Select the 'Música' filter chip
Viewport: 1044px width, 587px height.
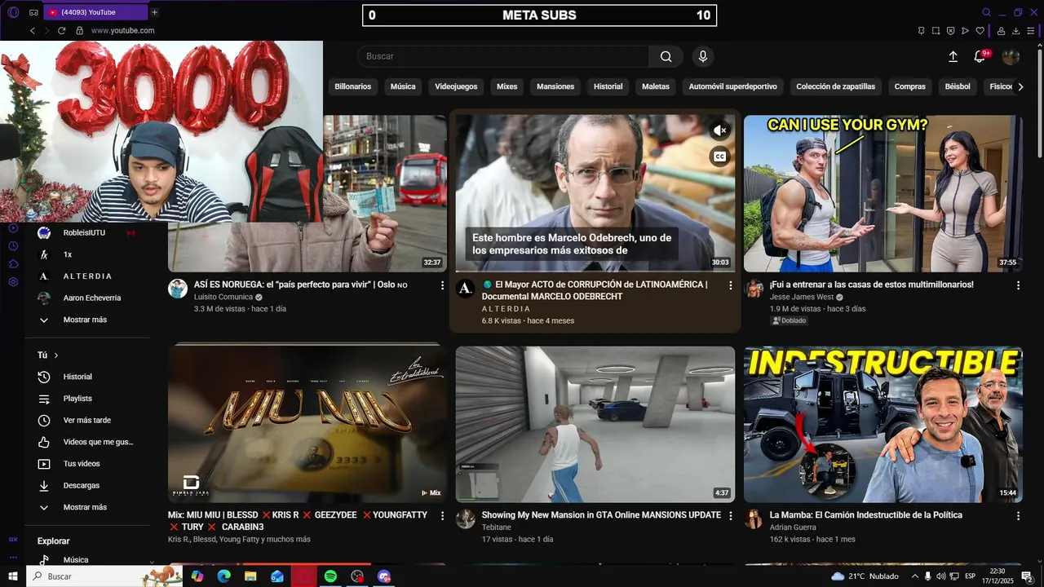click(x=403, y=86)
